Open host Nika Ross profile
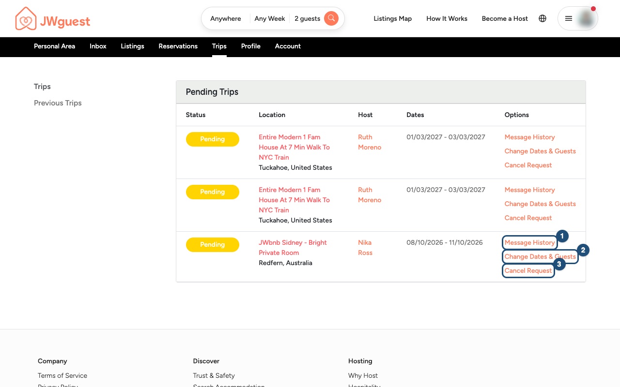 pyautogui.click(x=365, y=248)
